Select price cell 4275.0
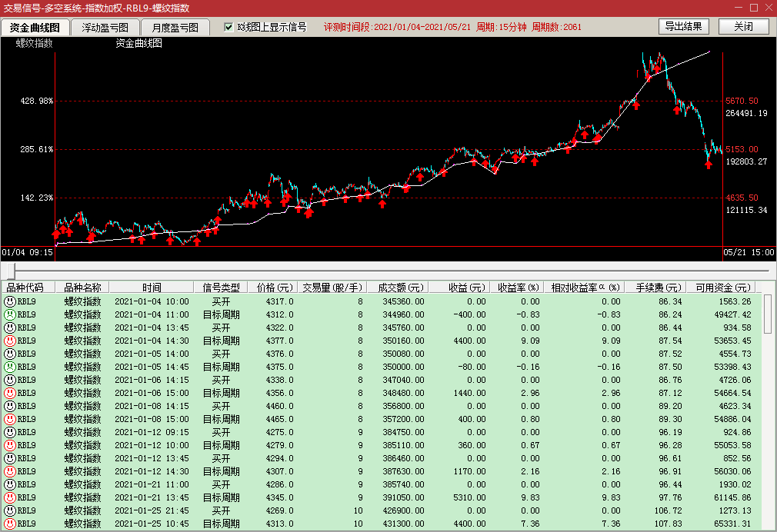This screenshot has height=532, width=777. tap(279, 432)
